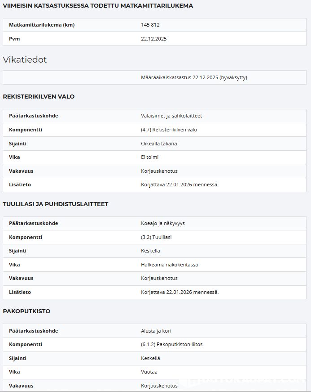Viewport: 311px width, 392px height.
Task: Click the Matkamittarilukema (km) row label
Action: [42, 25]
